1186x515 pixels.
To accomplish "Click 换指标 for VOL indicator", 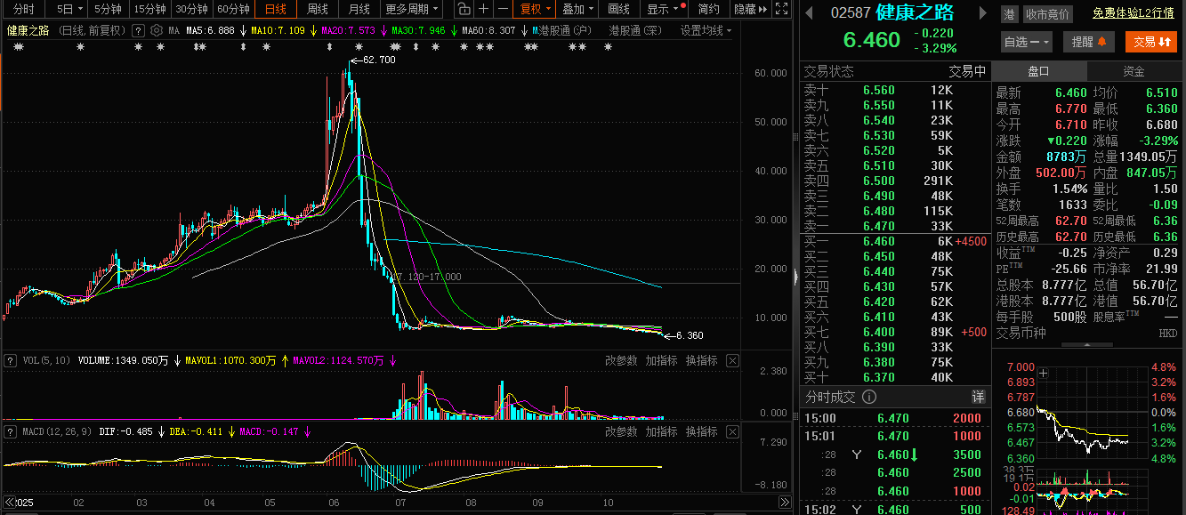I will tap(701, 360).
